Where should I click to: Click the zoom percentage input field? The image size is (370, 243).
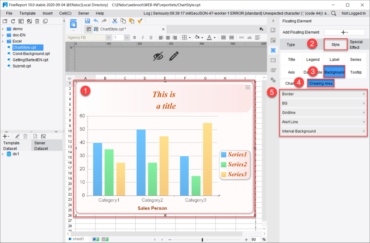point(256,240)
